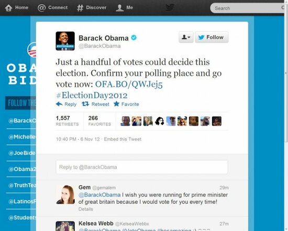This screenshot has height=231, width=288.
Task: Mark tweet with the Favorite star
Action: (x=116, y=104)
